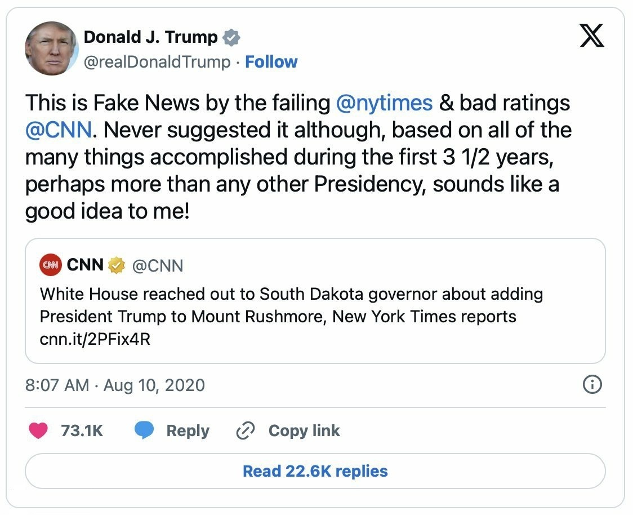Click the blue reply bubble icon
The image size is (633, 515).
coord(144,430)
